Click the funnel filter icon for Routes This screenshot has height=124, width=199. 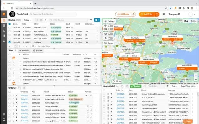tap(91, 20)
